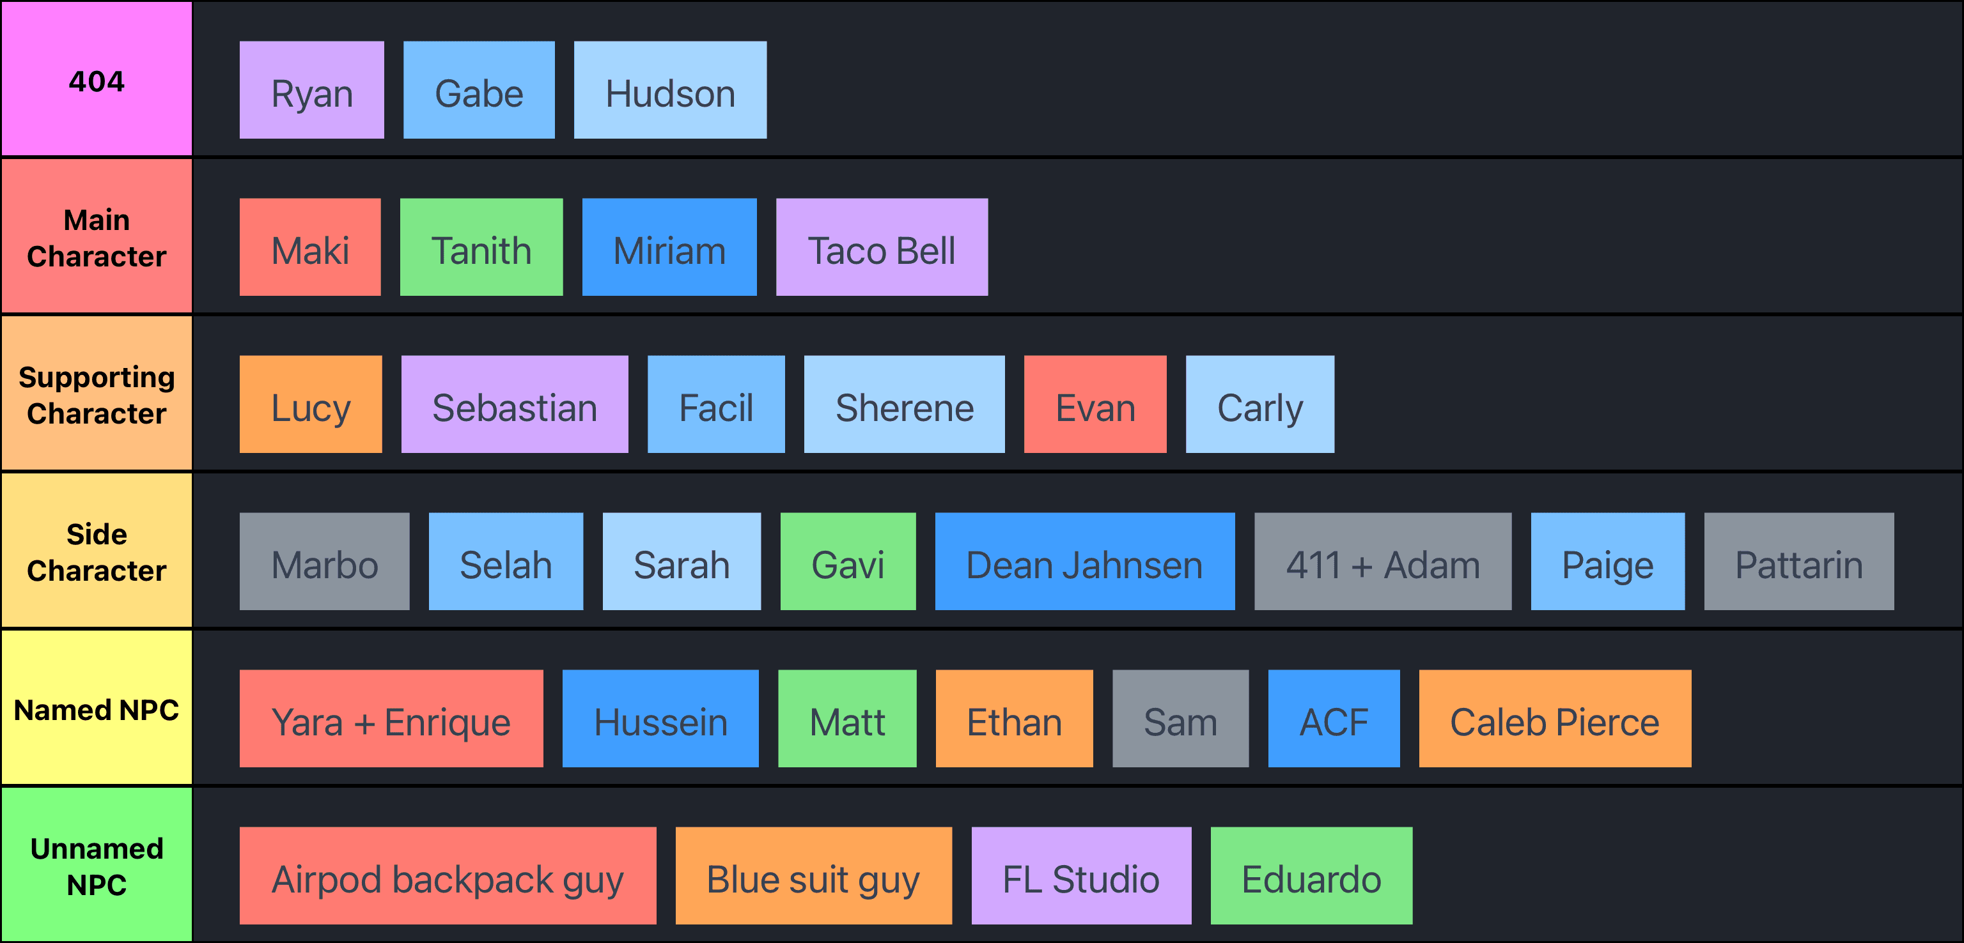
Task: Select the Miriam tile
Action: 669,247
